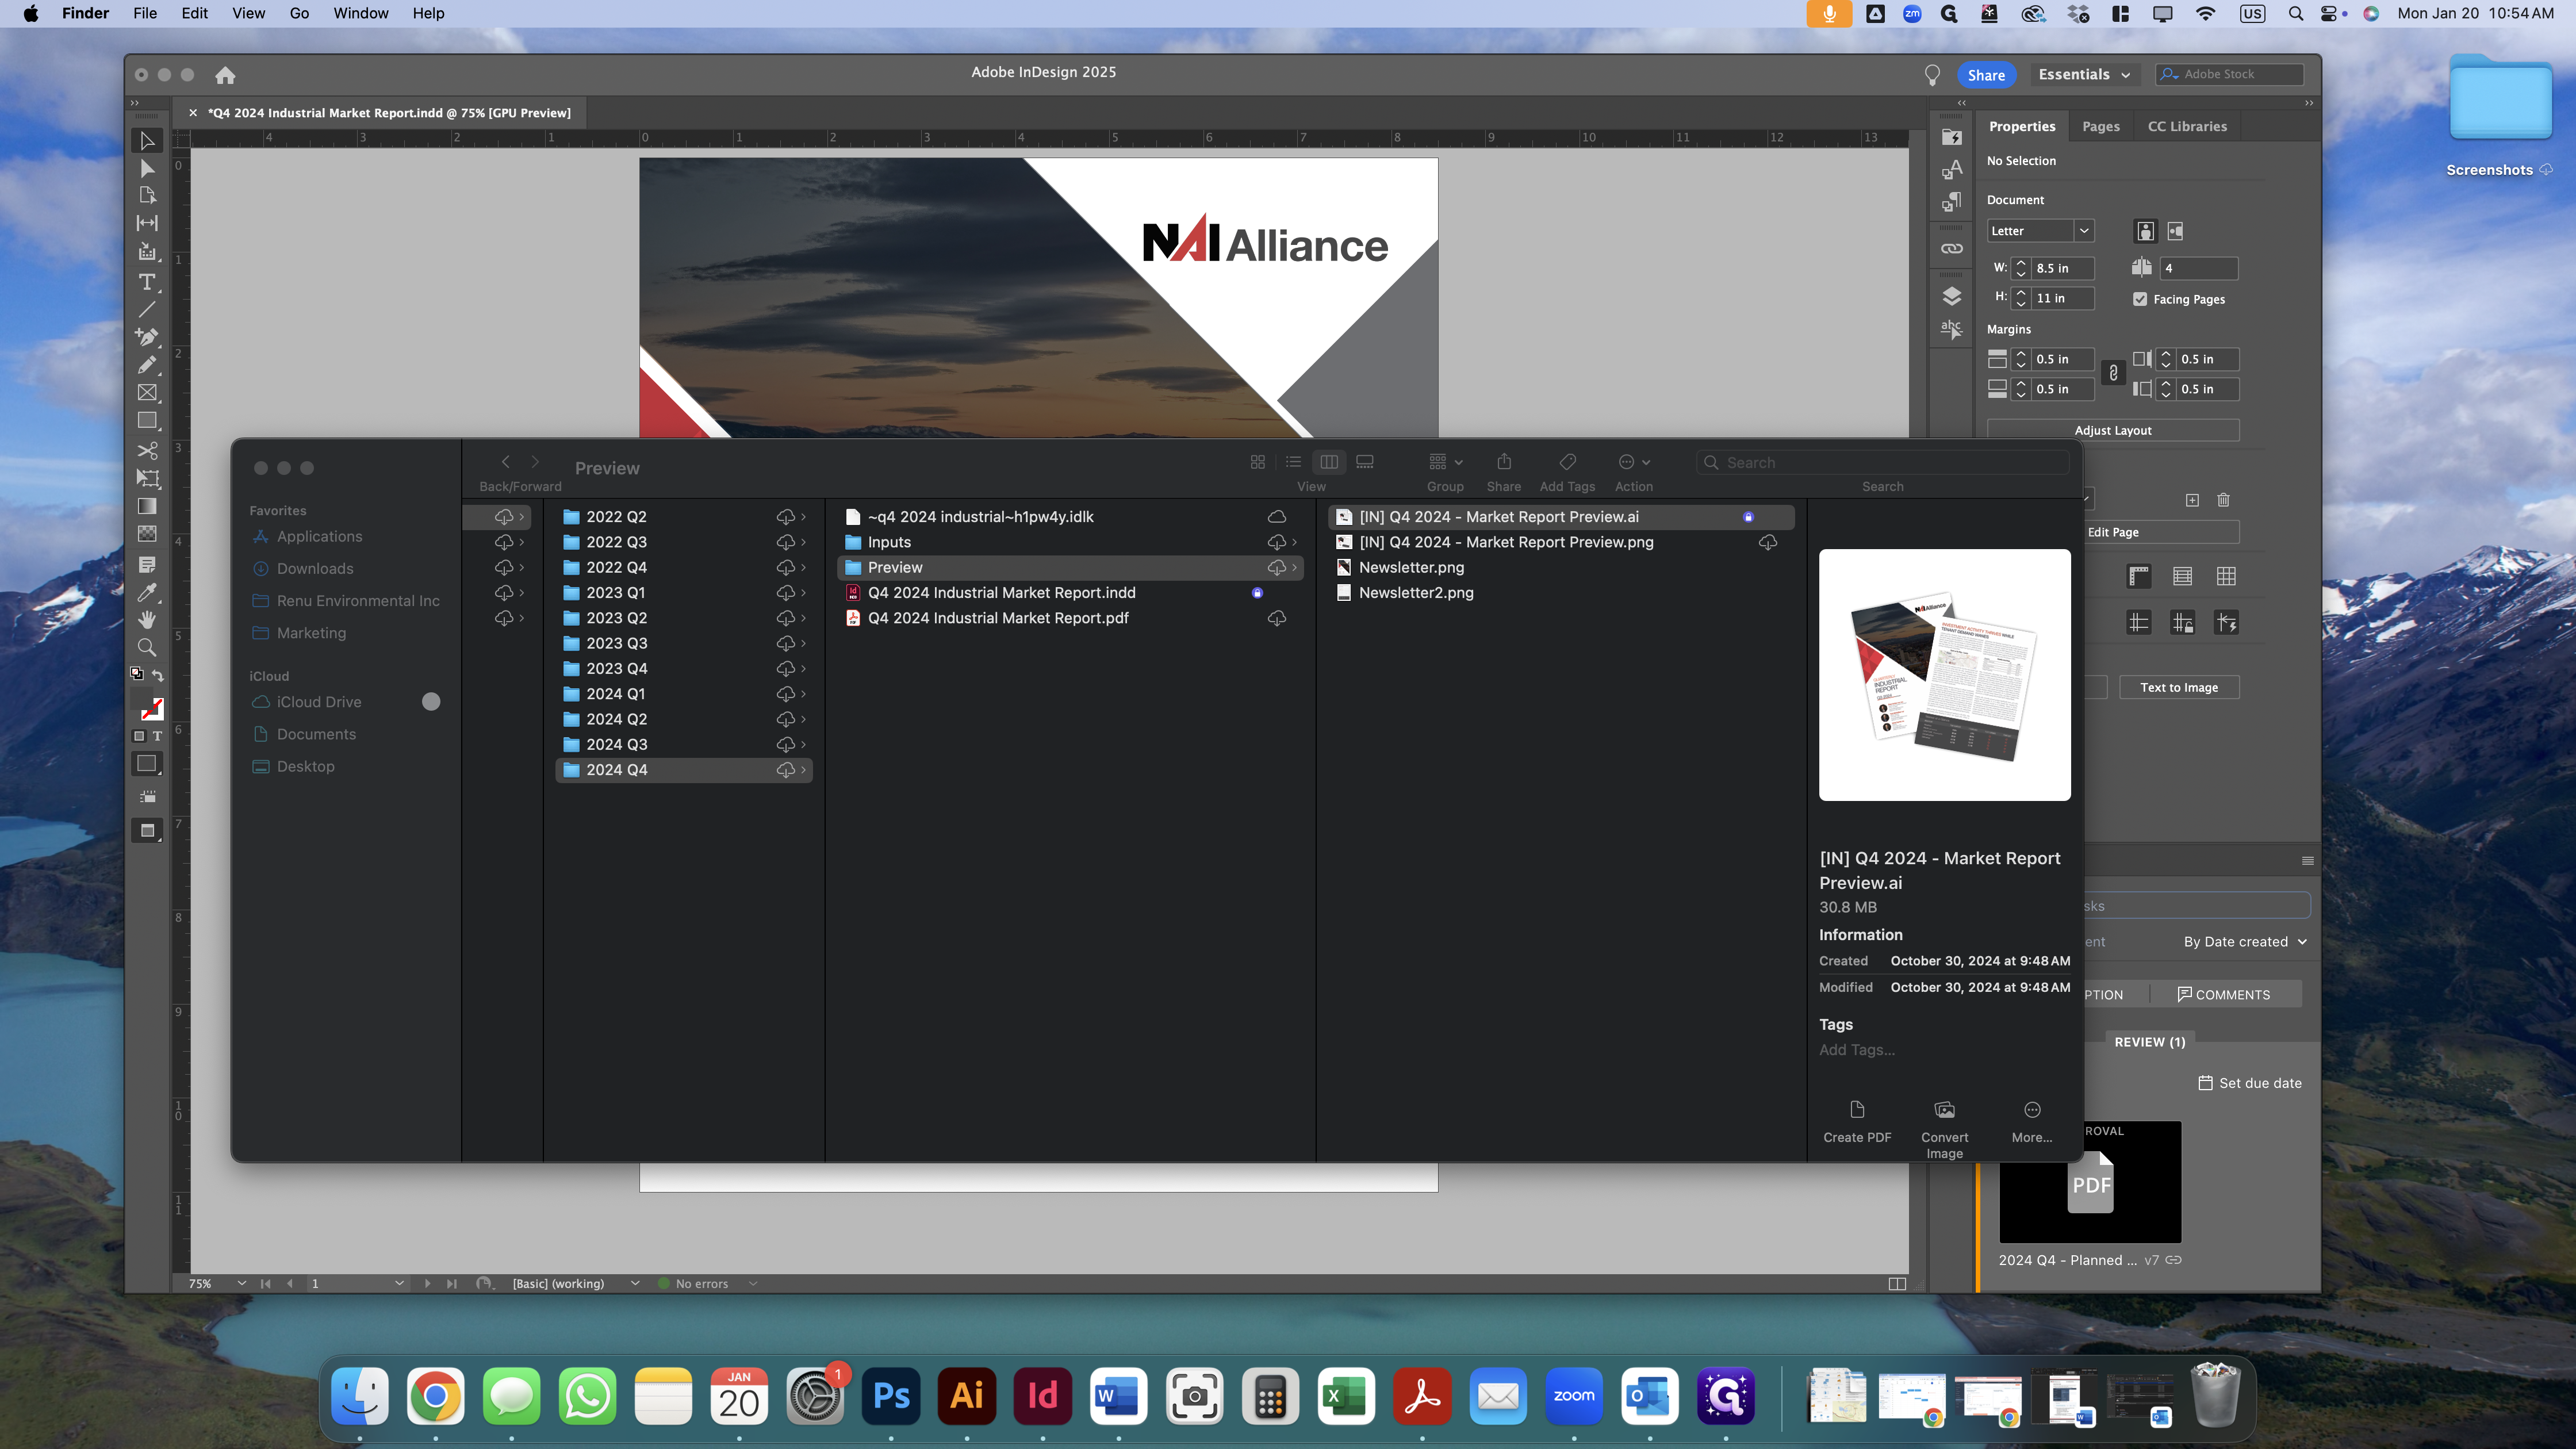
Task: Toggle the margins chain link icon
Action: [x=2113, y=373]
